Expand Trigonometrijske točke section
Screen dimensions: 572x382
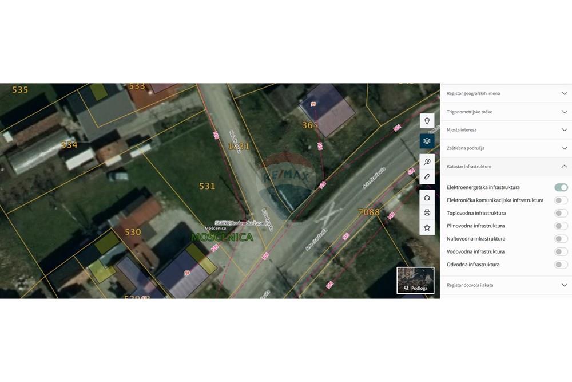coord(506,112)
